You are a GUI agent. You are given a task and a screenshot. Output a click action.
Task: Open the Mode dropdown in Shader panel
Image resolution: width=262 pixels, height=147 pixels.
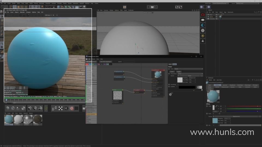tap(188, 69)
